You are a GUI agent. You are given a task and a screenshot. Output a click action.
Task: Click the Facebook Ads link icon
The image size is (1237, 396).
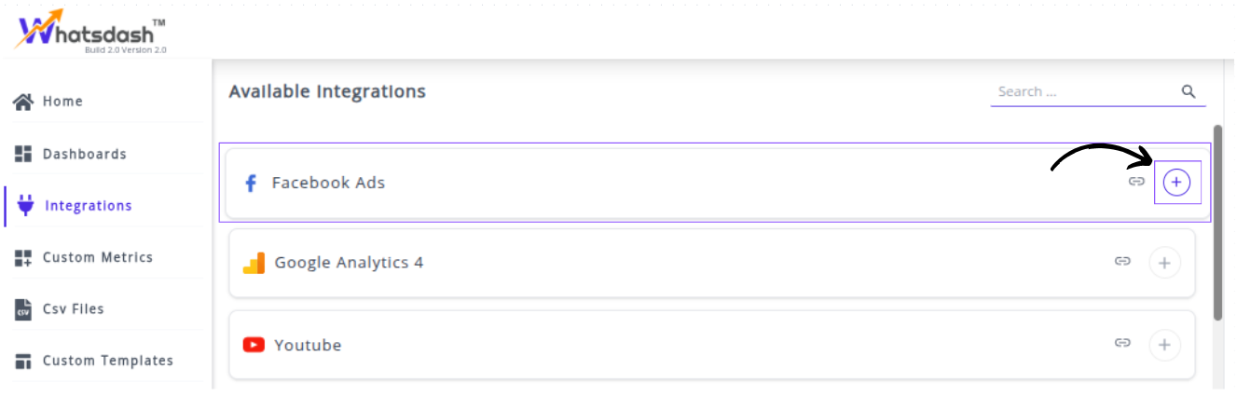pos(1136,182)
